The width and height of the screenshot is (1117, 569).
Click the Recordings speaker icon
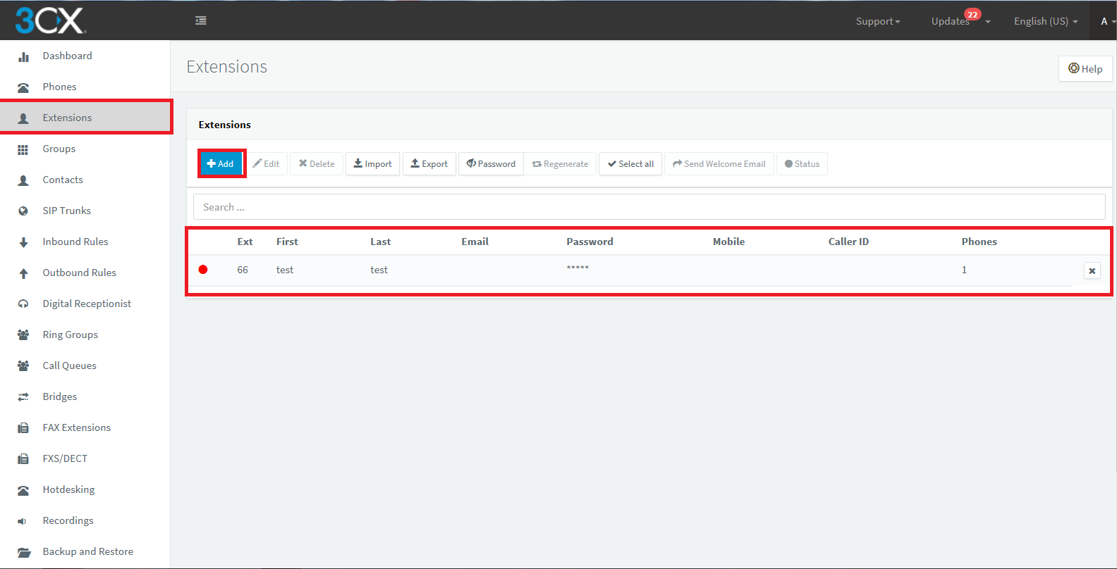point(23,521)
